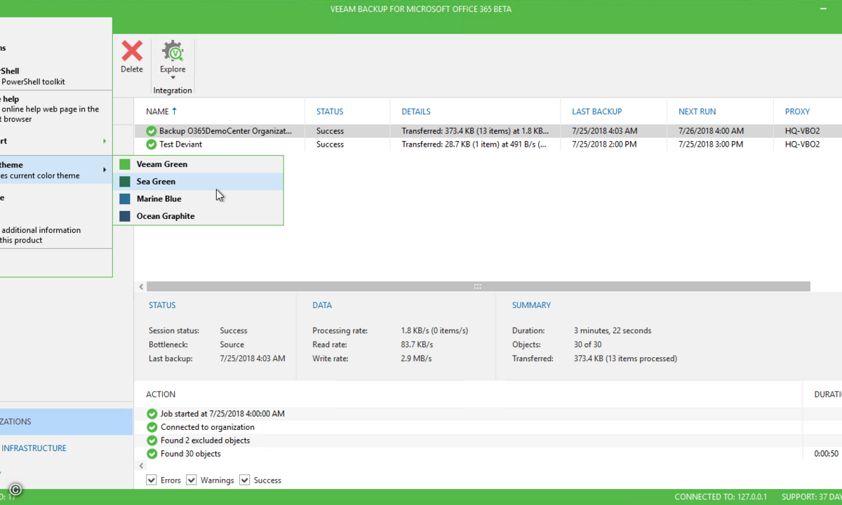
Task: Click icon beside 'Job started at 7/25/2018'
Action: 152,414
